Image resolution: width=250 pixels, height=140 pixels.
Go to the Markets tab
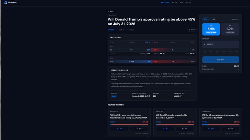click(165, 3)
